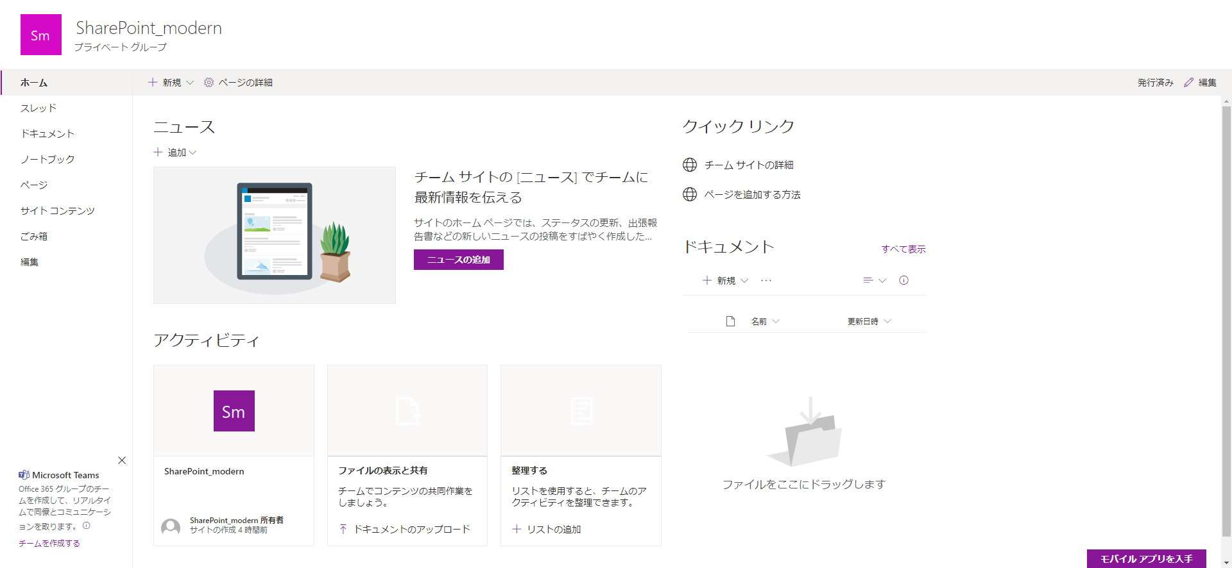Screen dimensions: 1232x568
Task: Click the drag-files folder illustration
Action: (805, 431)
